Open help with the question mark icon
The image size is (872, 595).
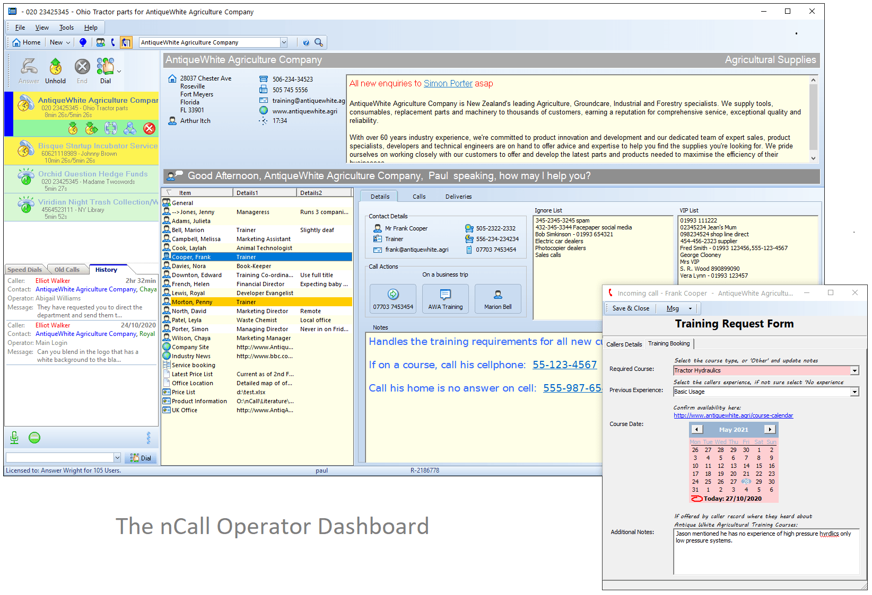(306, 42)
